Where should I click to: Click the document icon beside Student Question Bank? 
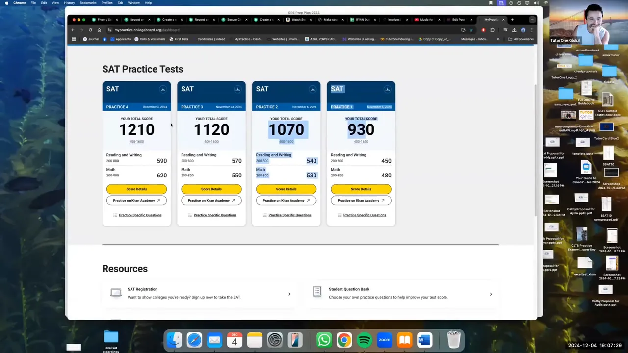pyautogui.click(x=317, y=293)
